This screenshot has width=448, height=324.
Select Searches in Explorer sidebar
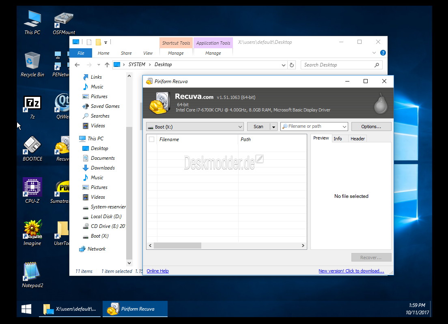coord(96,116)
